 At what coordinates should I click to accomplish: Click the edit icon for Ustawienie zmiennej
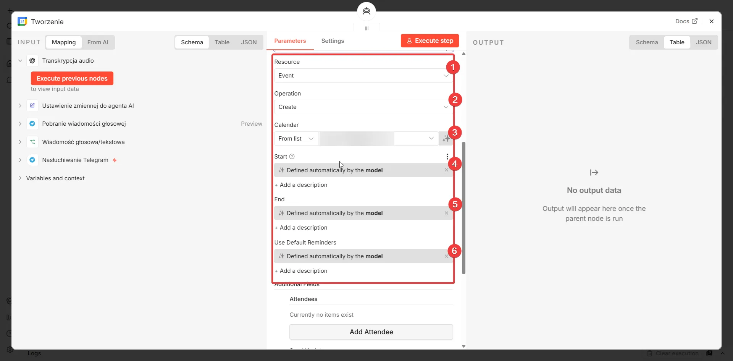click(x=32, y=105)
